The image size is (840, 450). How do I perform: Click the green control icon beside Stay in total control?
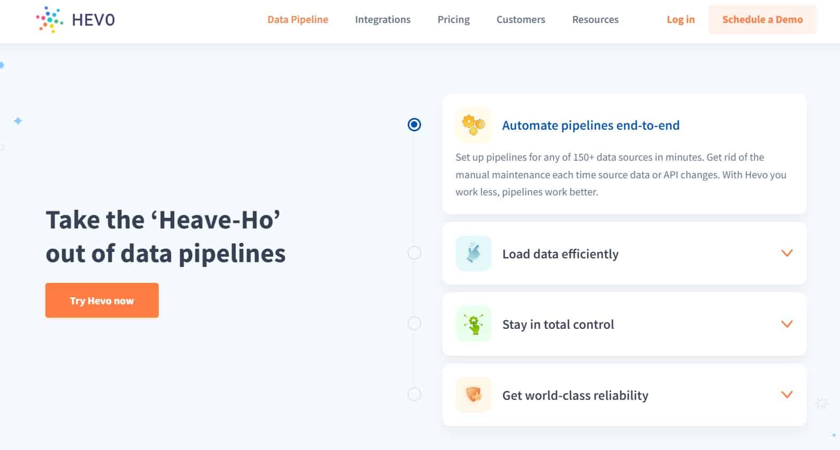[x=473, y=323]
